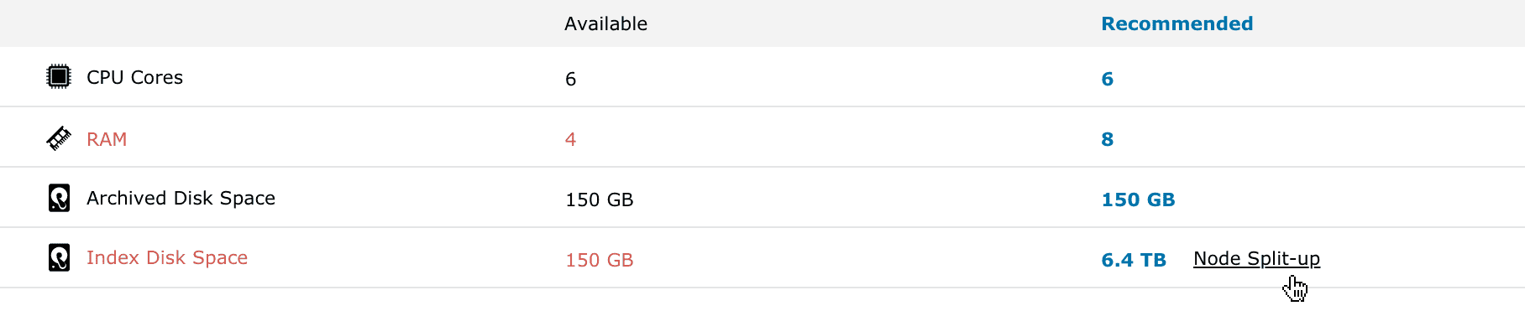Click the Index Disk Space drive icon
The image size is (1525, 311).
pyautogui.click(x=59, y=257)
